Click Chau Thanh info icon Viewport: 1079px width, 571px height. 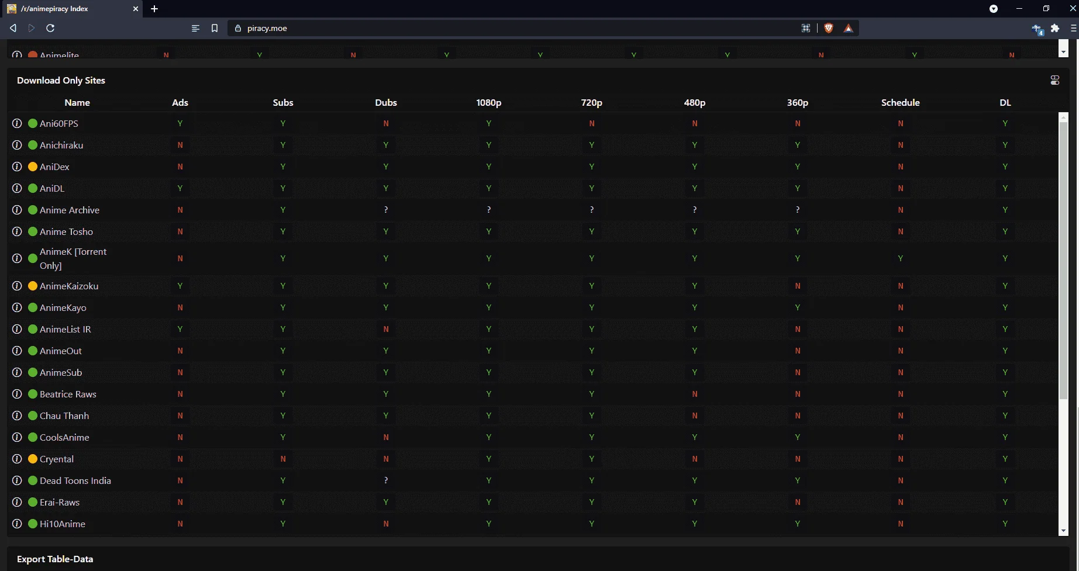coord(17,416)
